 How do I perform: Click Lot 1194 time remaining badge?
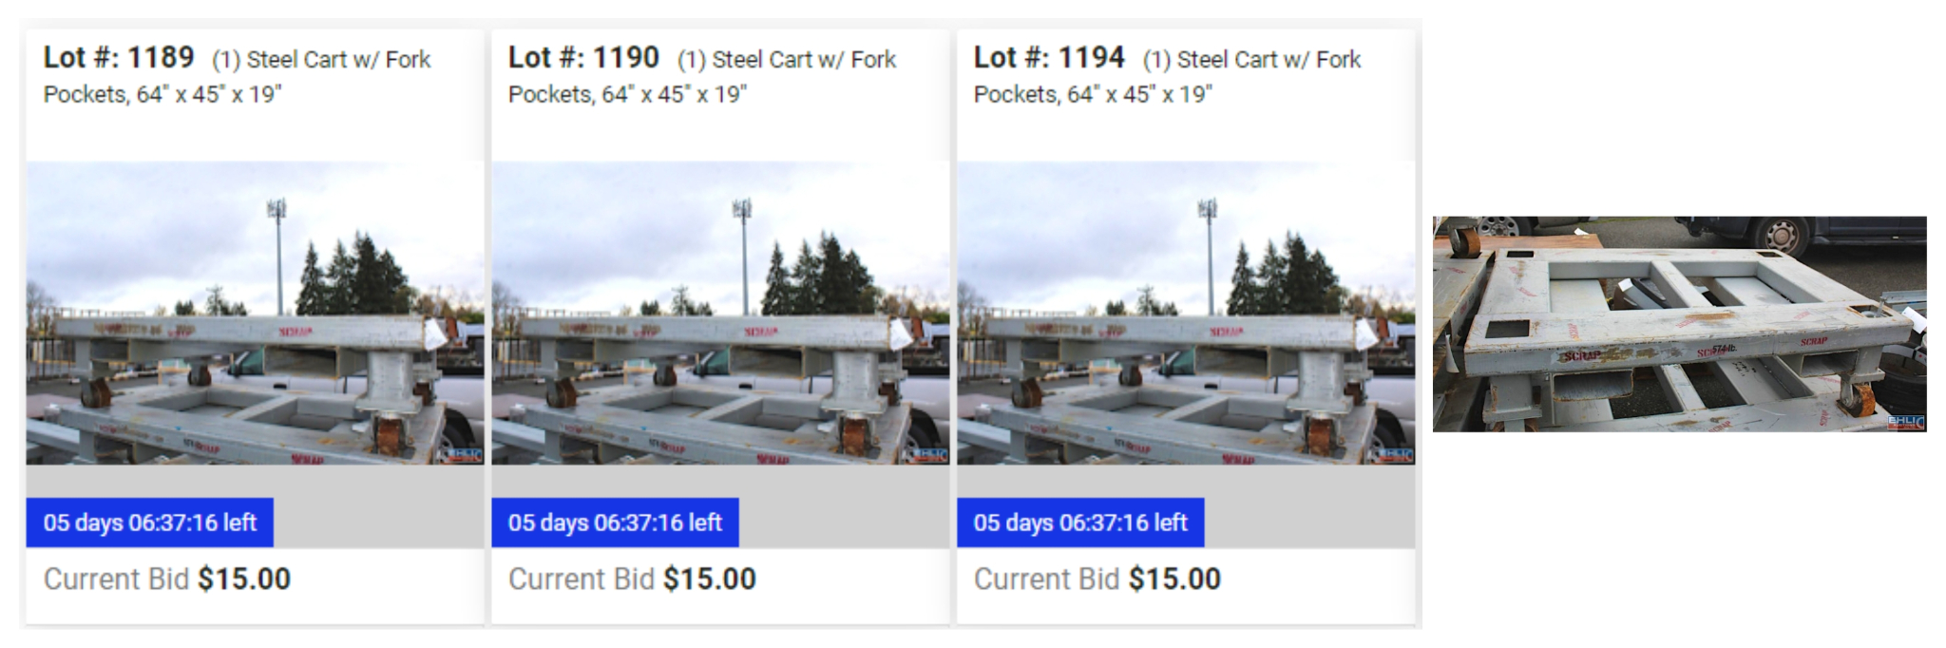point(1080,523)
